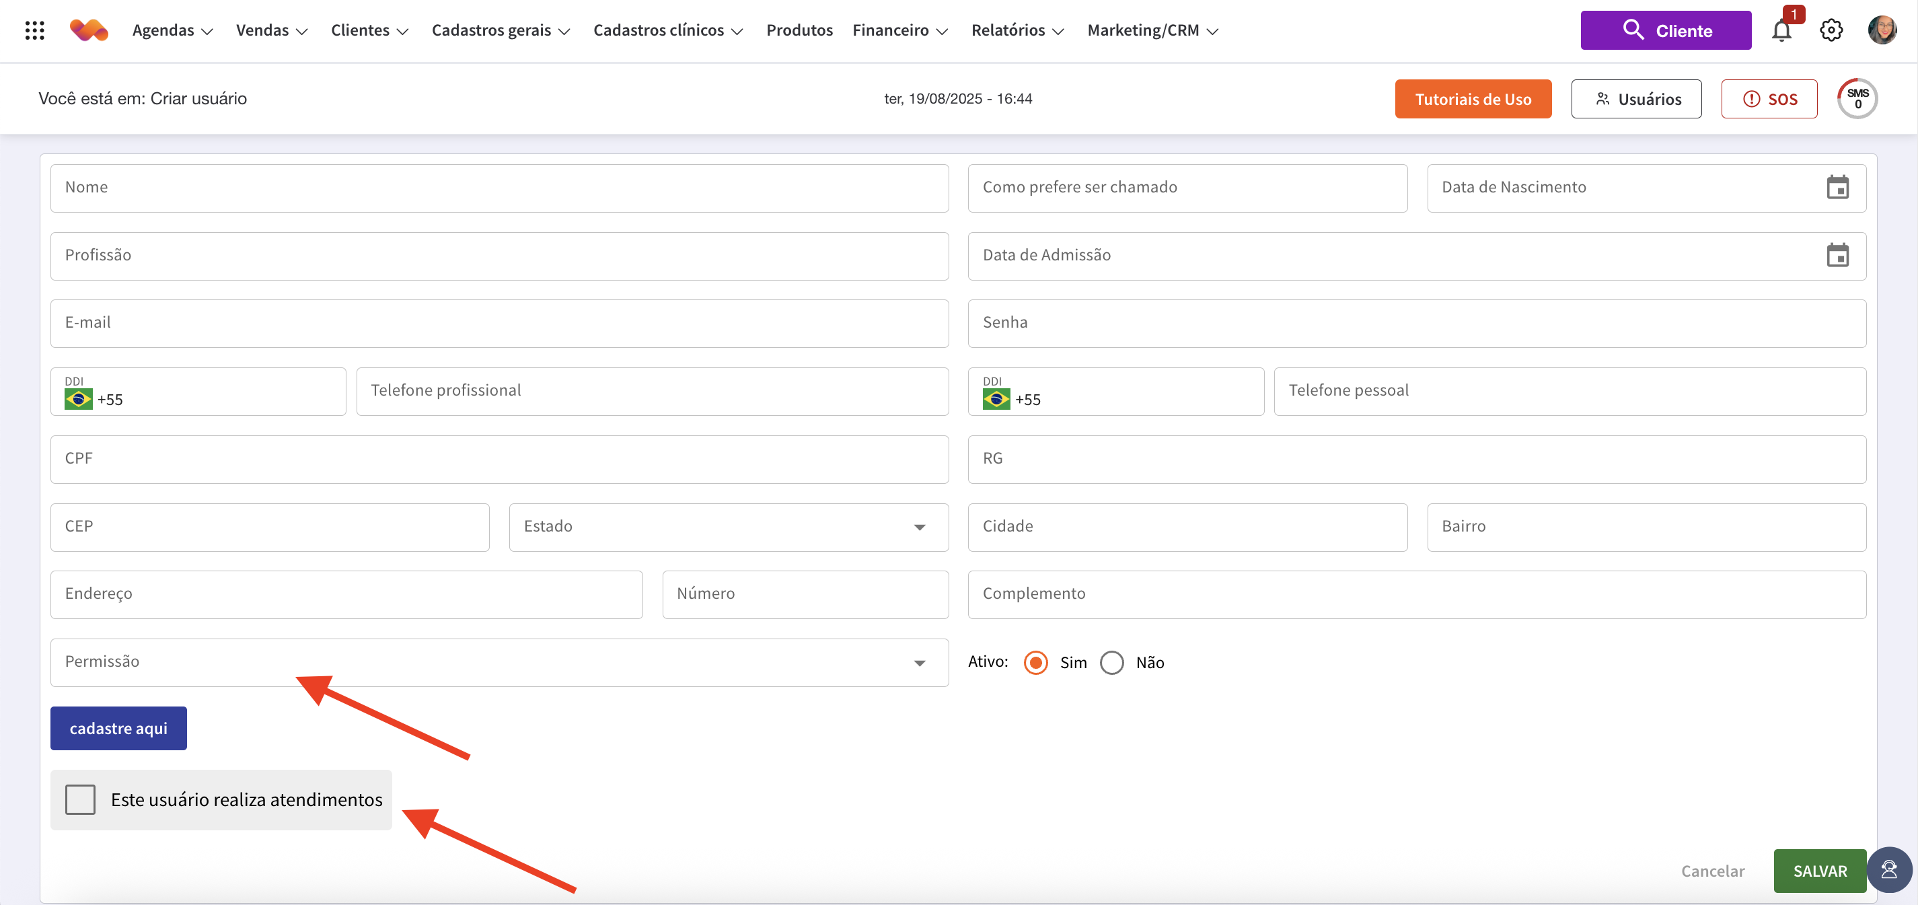Check 'Este usuário realiza atendimentos' box
This screenshot has width=1918, height=905.
pos(81,799)
